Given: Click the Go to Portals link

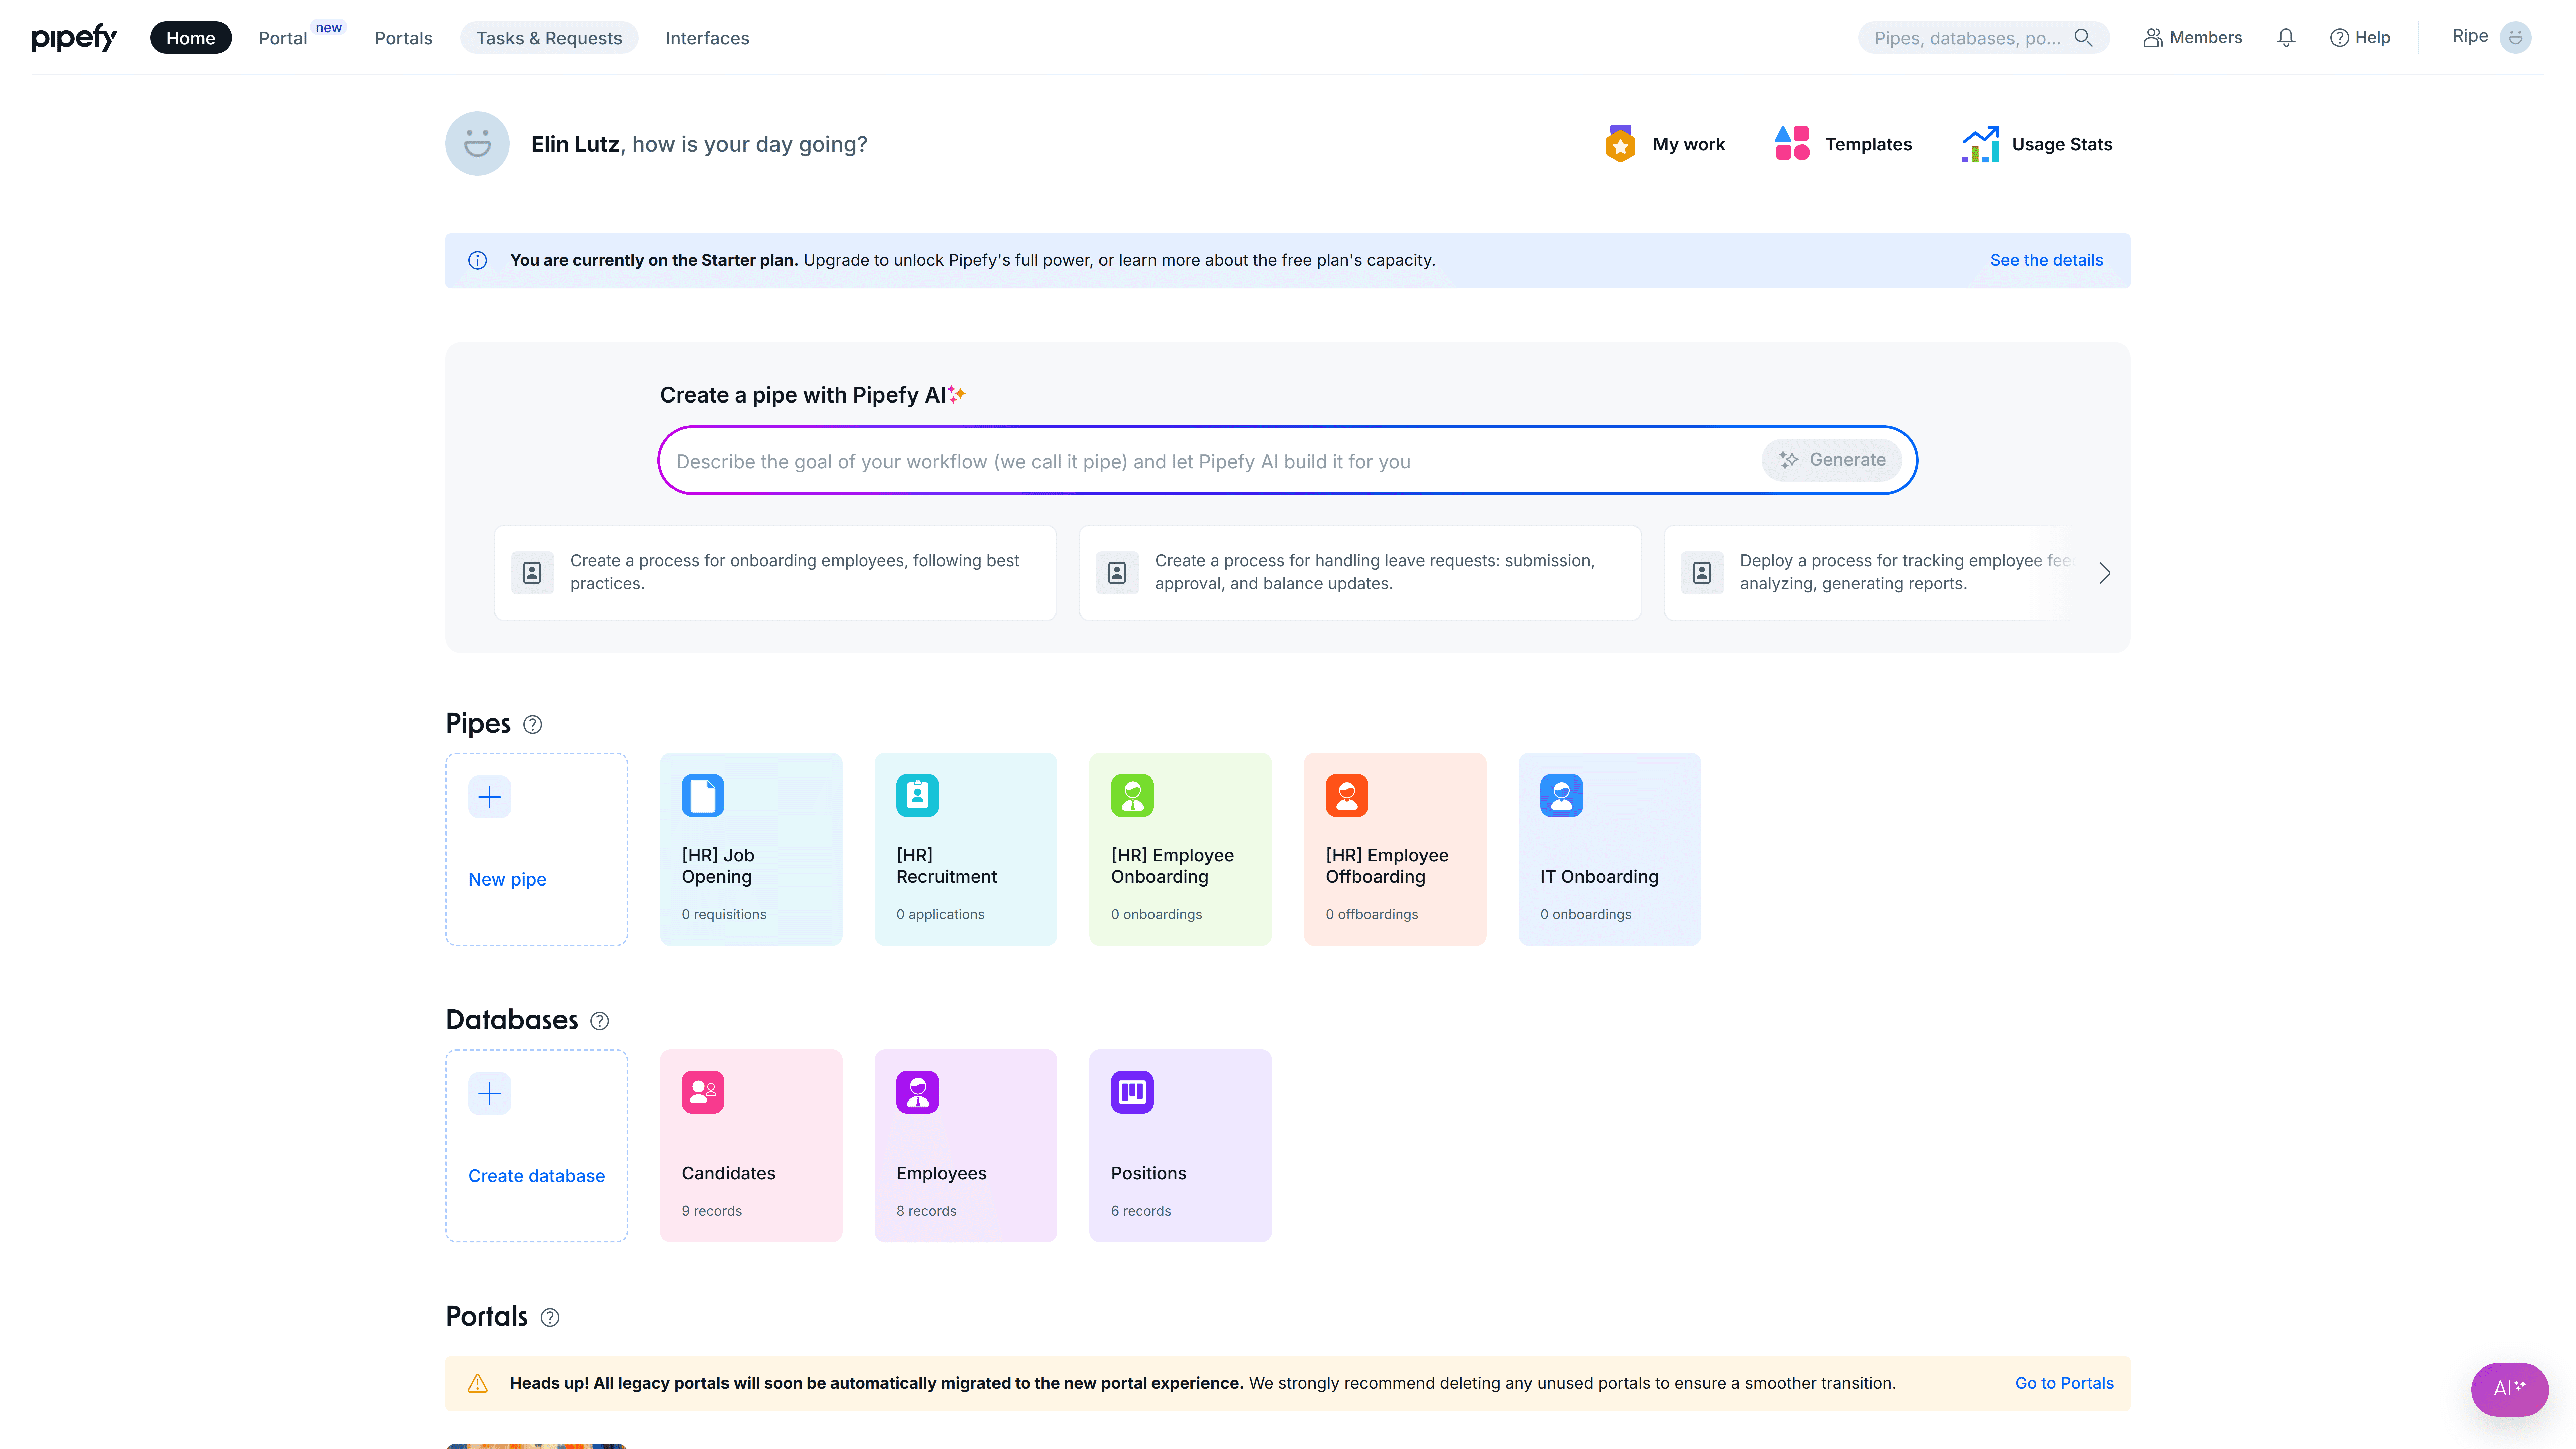Looking at the screenshot, I should 2064,1383.
